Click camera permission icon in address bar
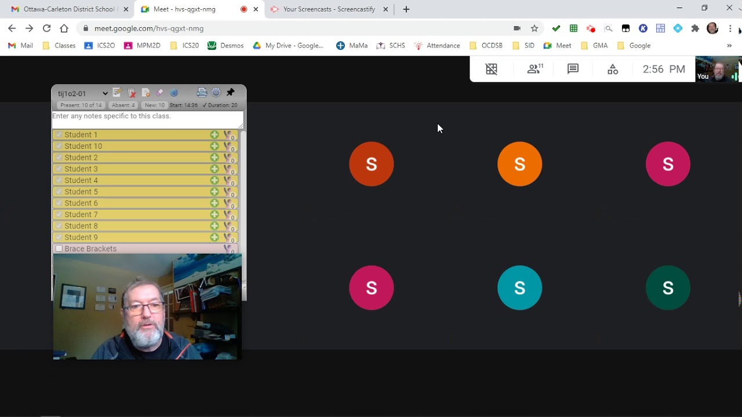Image resolution: width=742 pixels, height=417 pixels. point(517,28)
